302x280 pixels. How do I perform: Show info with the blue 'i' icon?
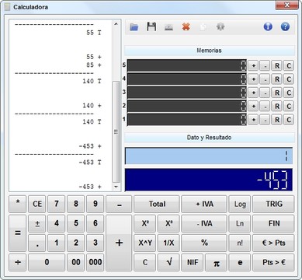[268, 26]
